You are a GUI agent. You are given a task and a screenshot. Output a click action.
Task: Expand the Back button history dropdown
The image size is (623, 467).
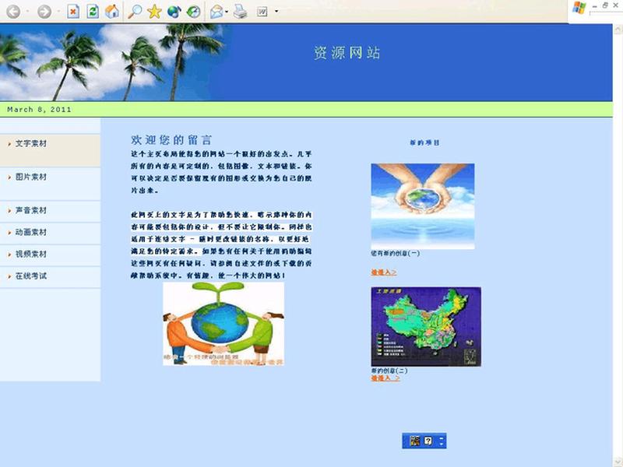27,11
